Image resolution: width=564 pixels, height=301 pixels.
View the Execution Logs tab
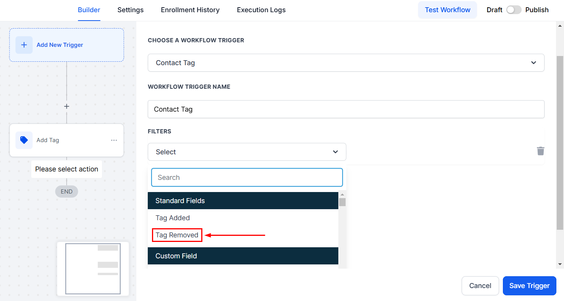(x=261, y=10)
